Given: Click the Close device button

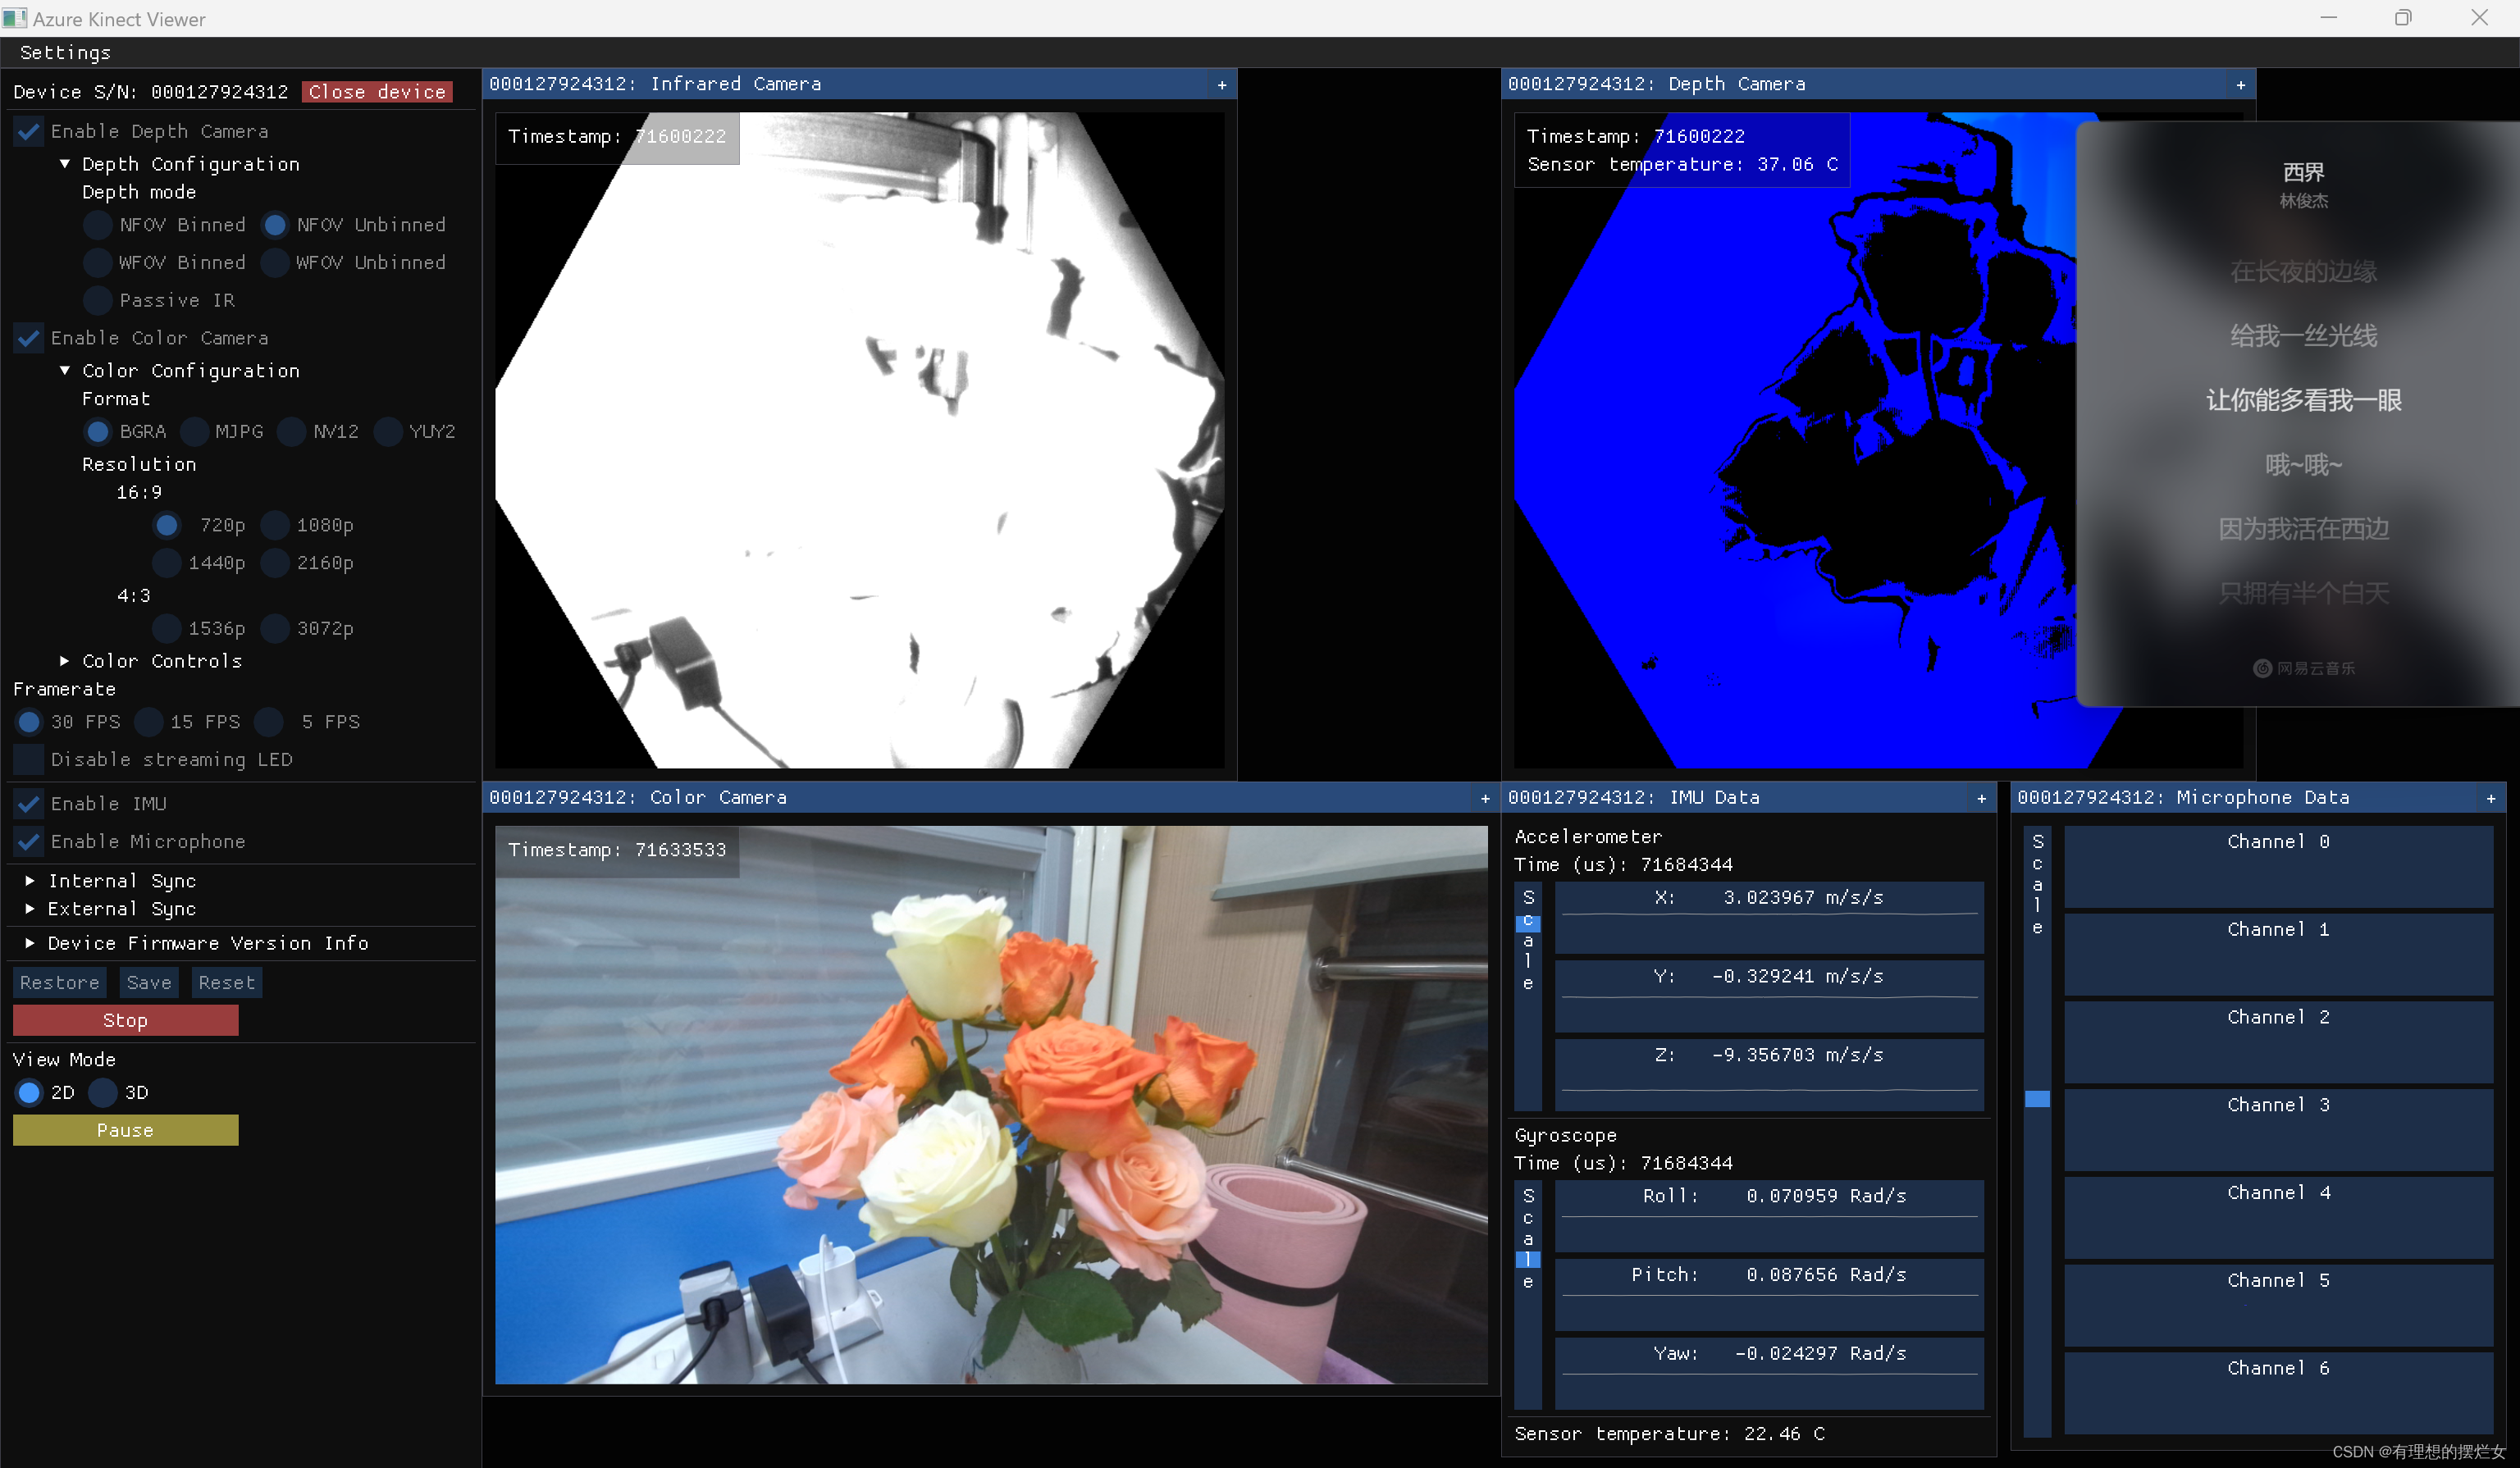Looking at the screenshot, I should tap(377, 91).
